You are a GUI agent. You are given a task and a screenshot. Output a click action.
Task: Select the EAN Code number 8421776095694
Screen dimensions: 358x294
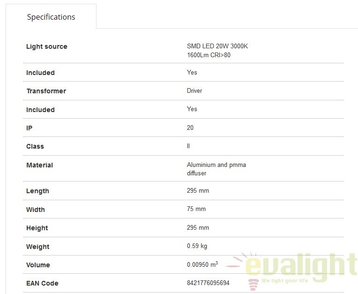[x=208, y=283]
